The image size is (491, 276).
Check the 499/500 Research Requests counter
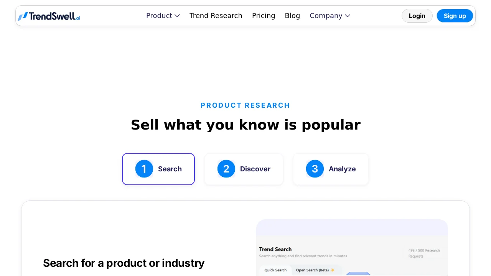[x=425, y=253]
